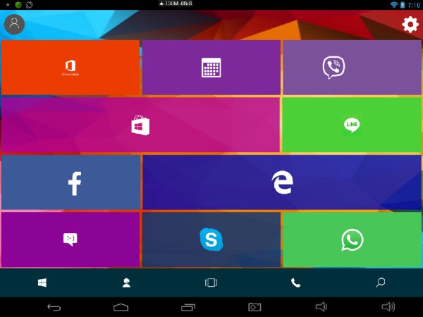Open the Facebook tile

(x=70, y=182)
